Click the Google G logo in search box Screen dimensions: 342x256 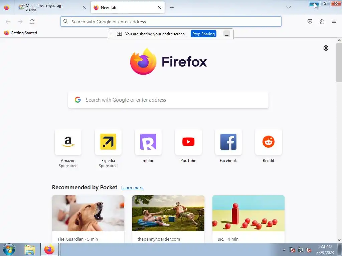click(78, 100)
